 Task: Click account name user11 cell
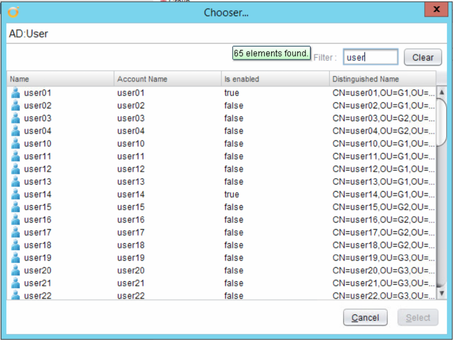(131, 157)
